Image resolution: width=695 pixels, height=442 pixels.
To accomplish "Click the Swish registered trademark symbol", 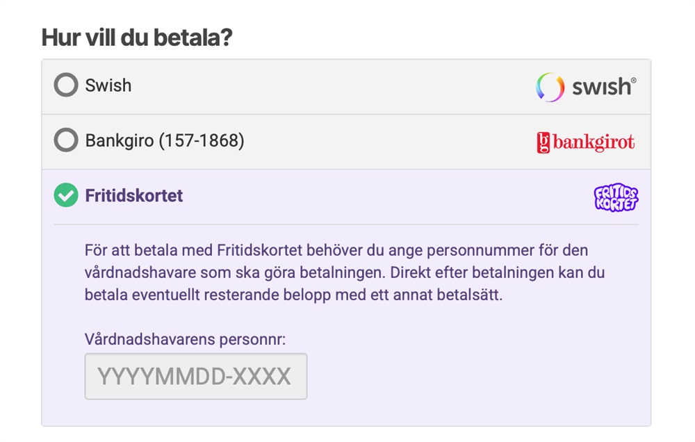I will 632,80.
